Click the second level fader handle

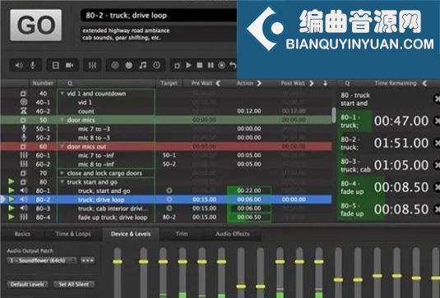click(143, 262)
